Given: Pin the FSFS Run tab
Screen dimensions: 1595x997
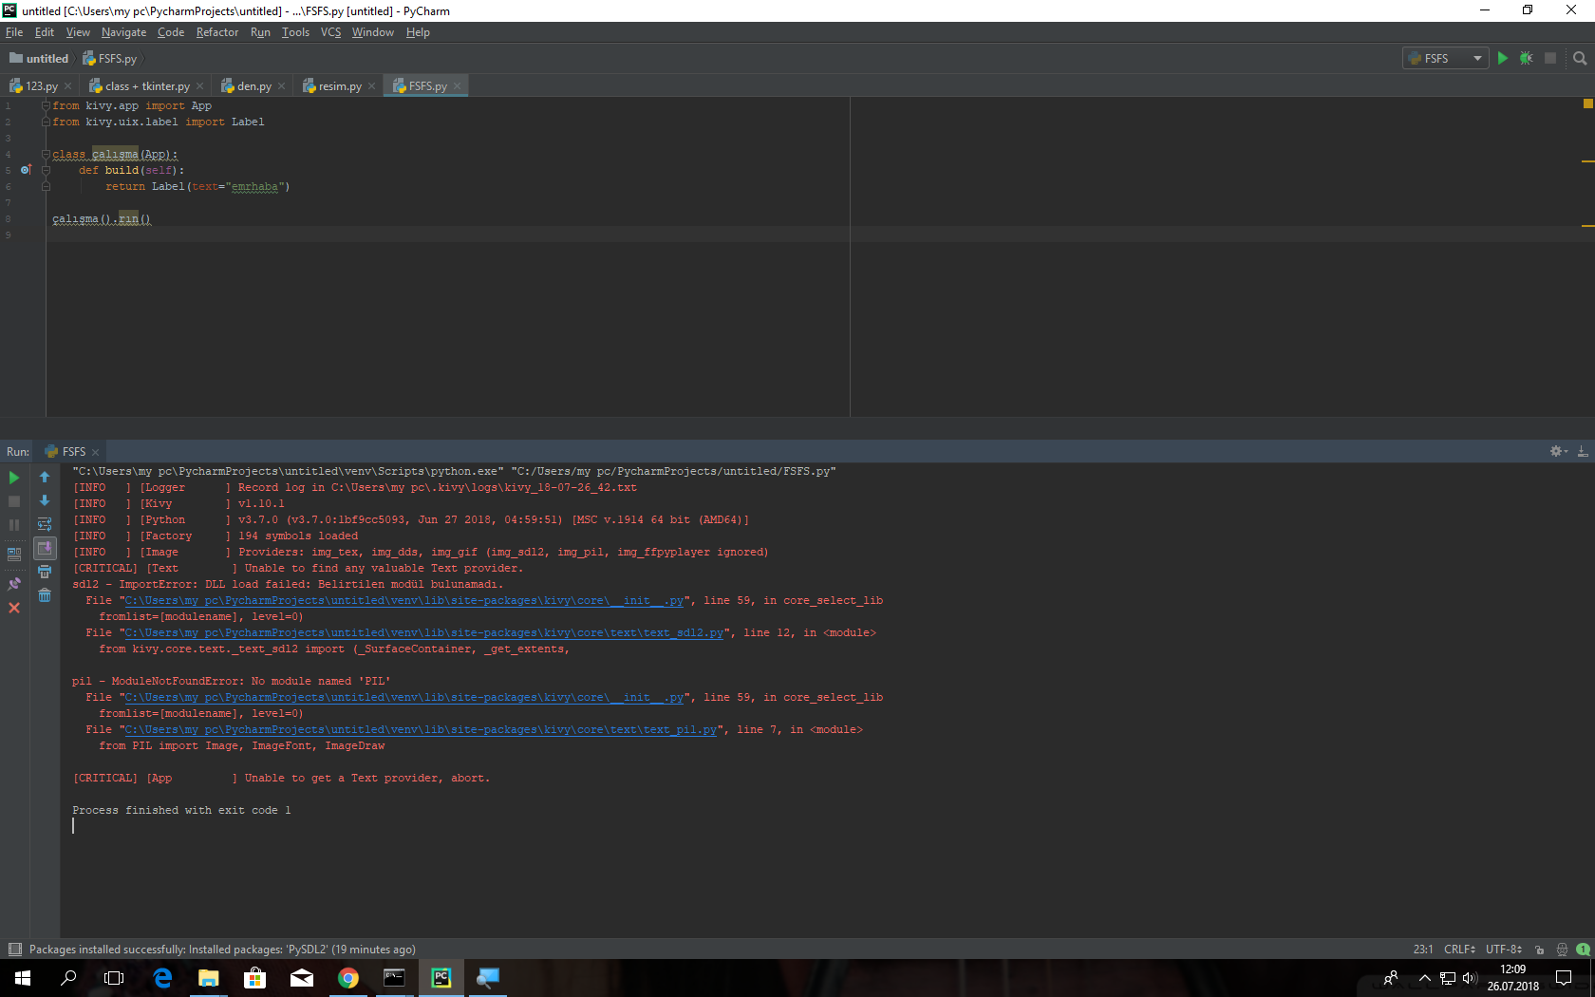Looking at the screenshot, I should pyautogui.click(x=14, y=584).
